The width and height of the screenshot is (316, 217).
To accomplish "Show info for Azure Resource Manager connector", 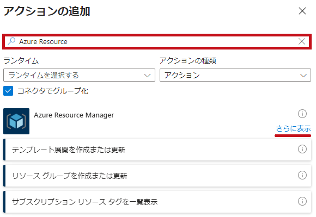I will (302, 114).
